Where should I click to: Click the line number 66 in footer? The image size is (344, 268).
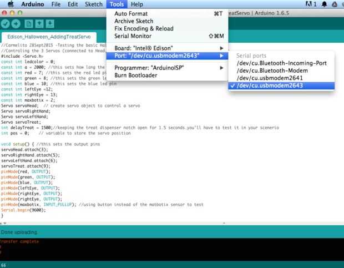click(x=3, y=265)
